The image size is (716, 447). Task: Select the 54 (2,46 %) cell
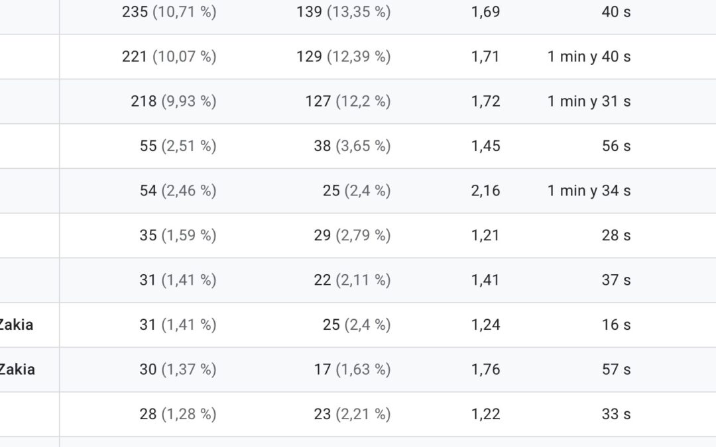click(178, 191)
